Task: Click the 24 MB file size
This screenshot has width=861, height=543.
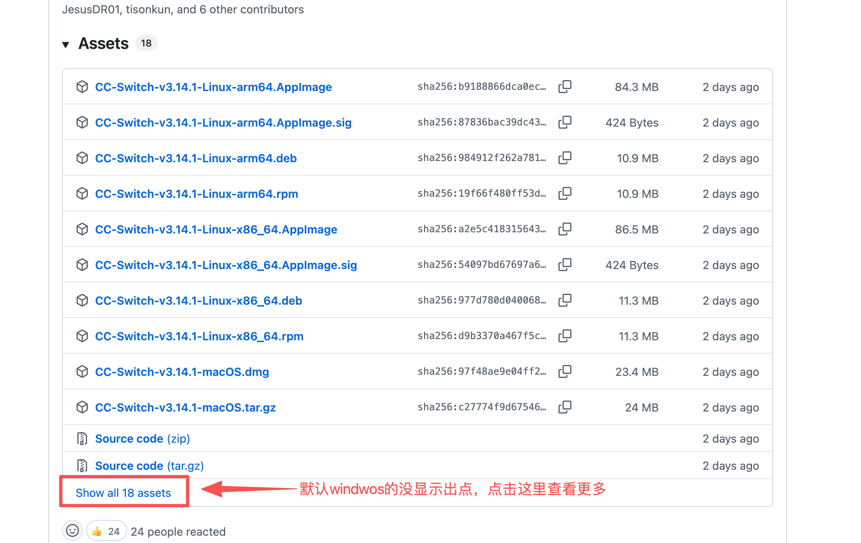Action: click(642, 407)
